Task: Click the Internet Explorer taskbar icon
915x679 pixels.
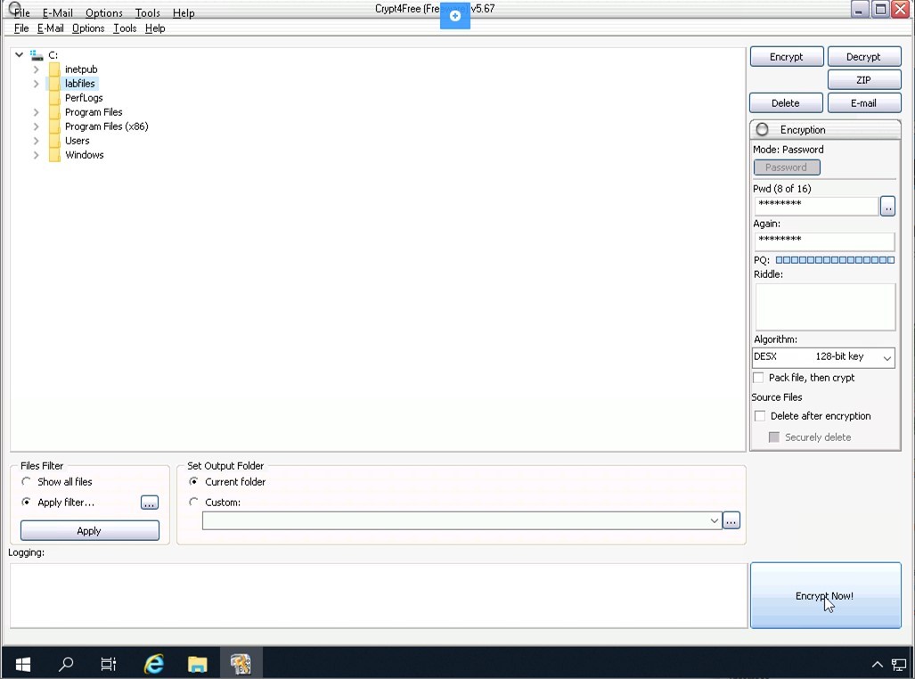Action: point(154,664)
